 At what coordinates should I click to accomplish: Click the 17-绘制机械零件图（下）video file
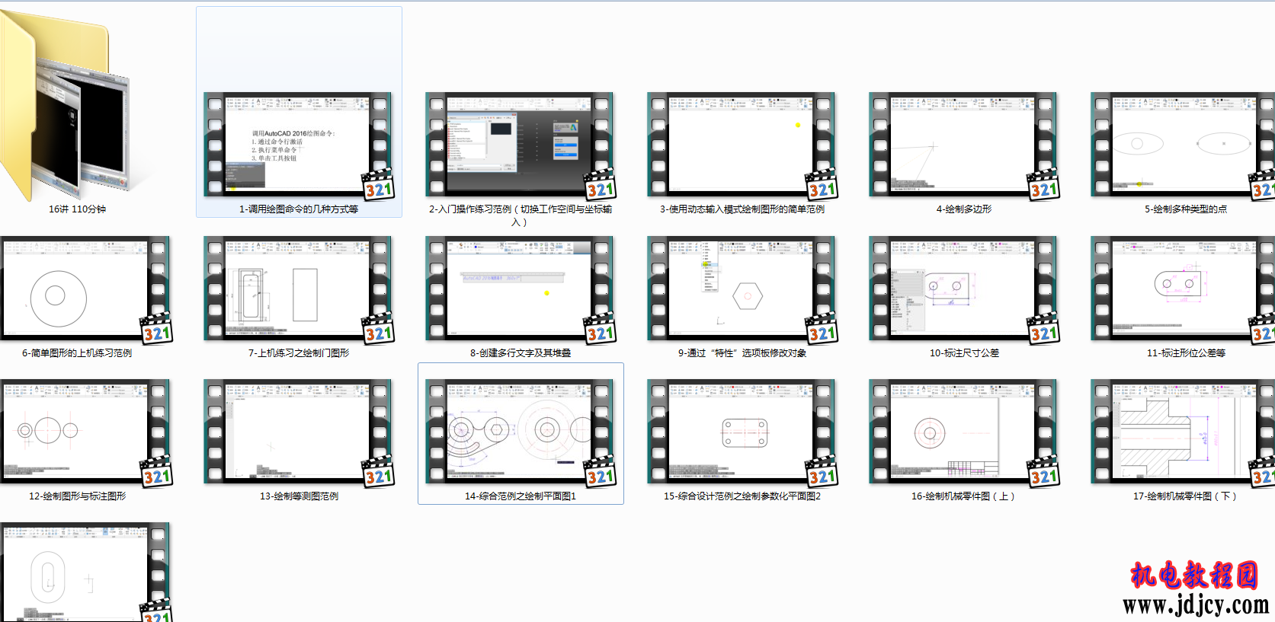1183,432
